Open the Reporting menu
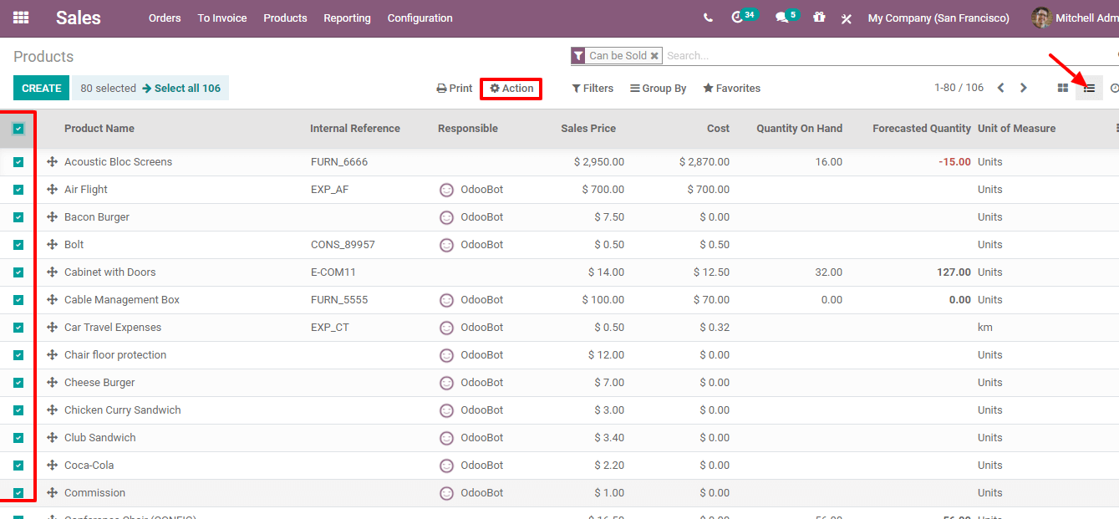 347,18
